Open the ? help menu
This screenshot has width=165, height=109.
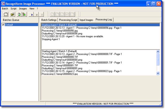[37, 9]
